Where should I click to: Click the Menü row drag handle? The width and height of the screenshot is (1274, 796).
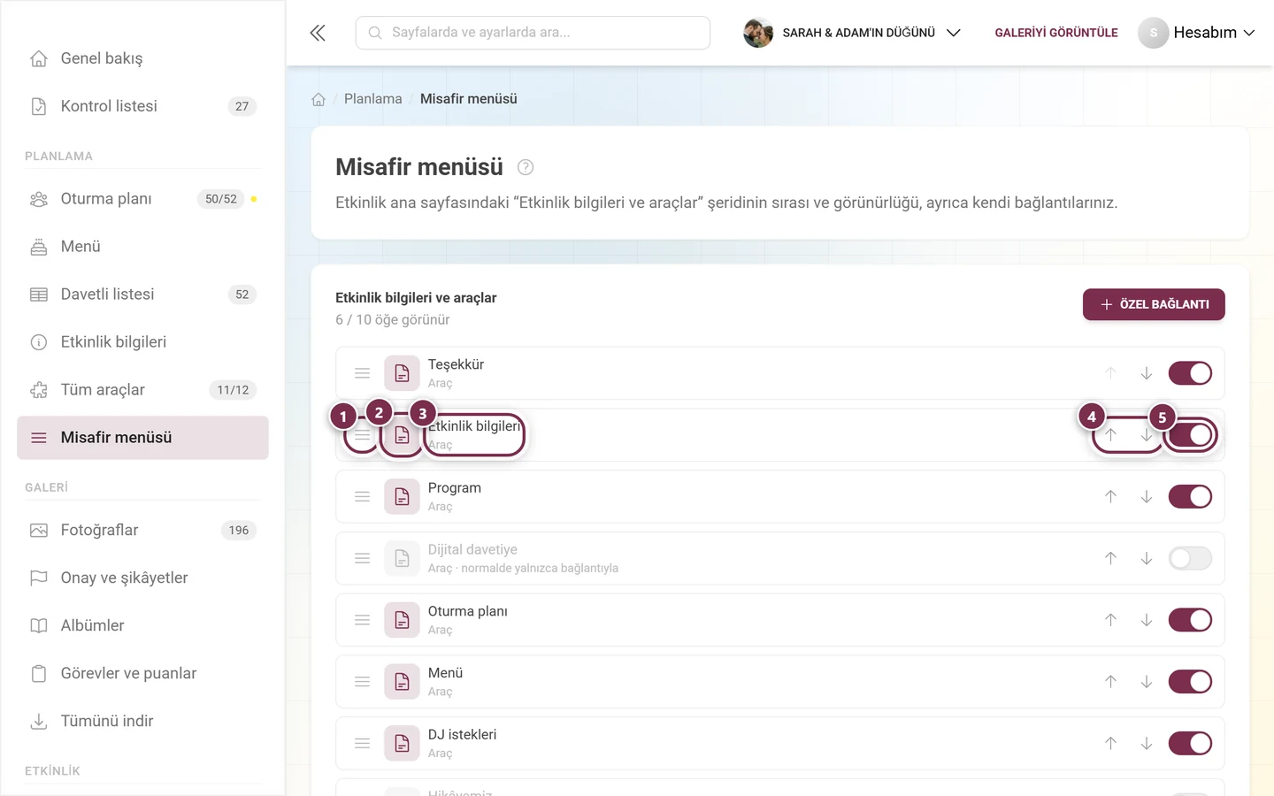[x=362, y=682]
